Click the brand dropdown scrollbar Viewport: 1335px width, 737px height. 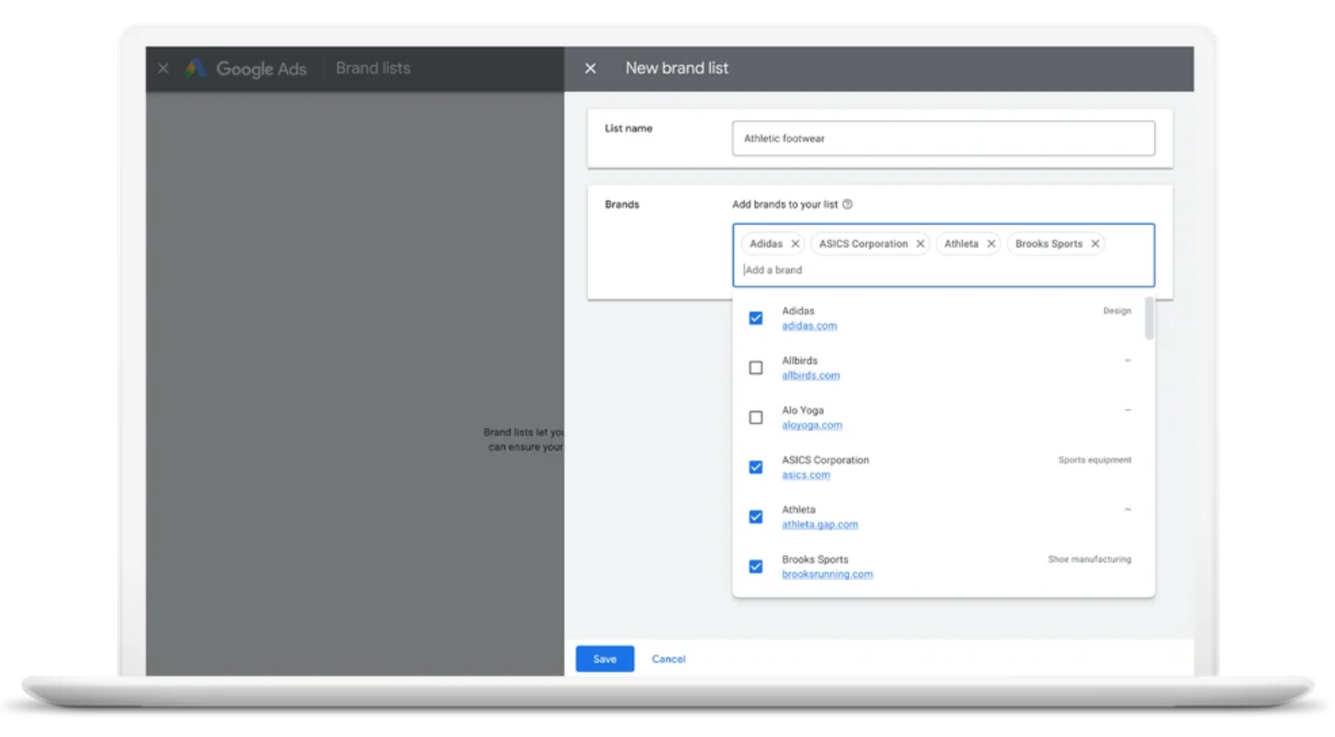(1149, 319)
